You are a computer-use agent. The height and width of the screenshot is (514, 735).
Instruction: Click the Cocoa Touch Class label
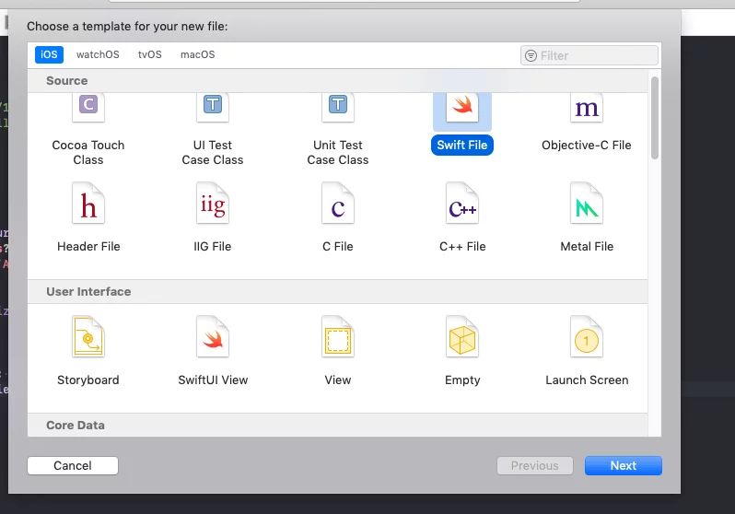(88, 152)
